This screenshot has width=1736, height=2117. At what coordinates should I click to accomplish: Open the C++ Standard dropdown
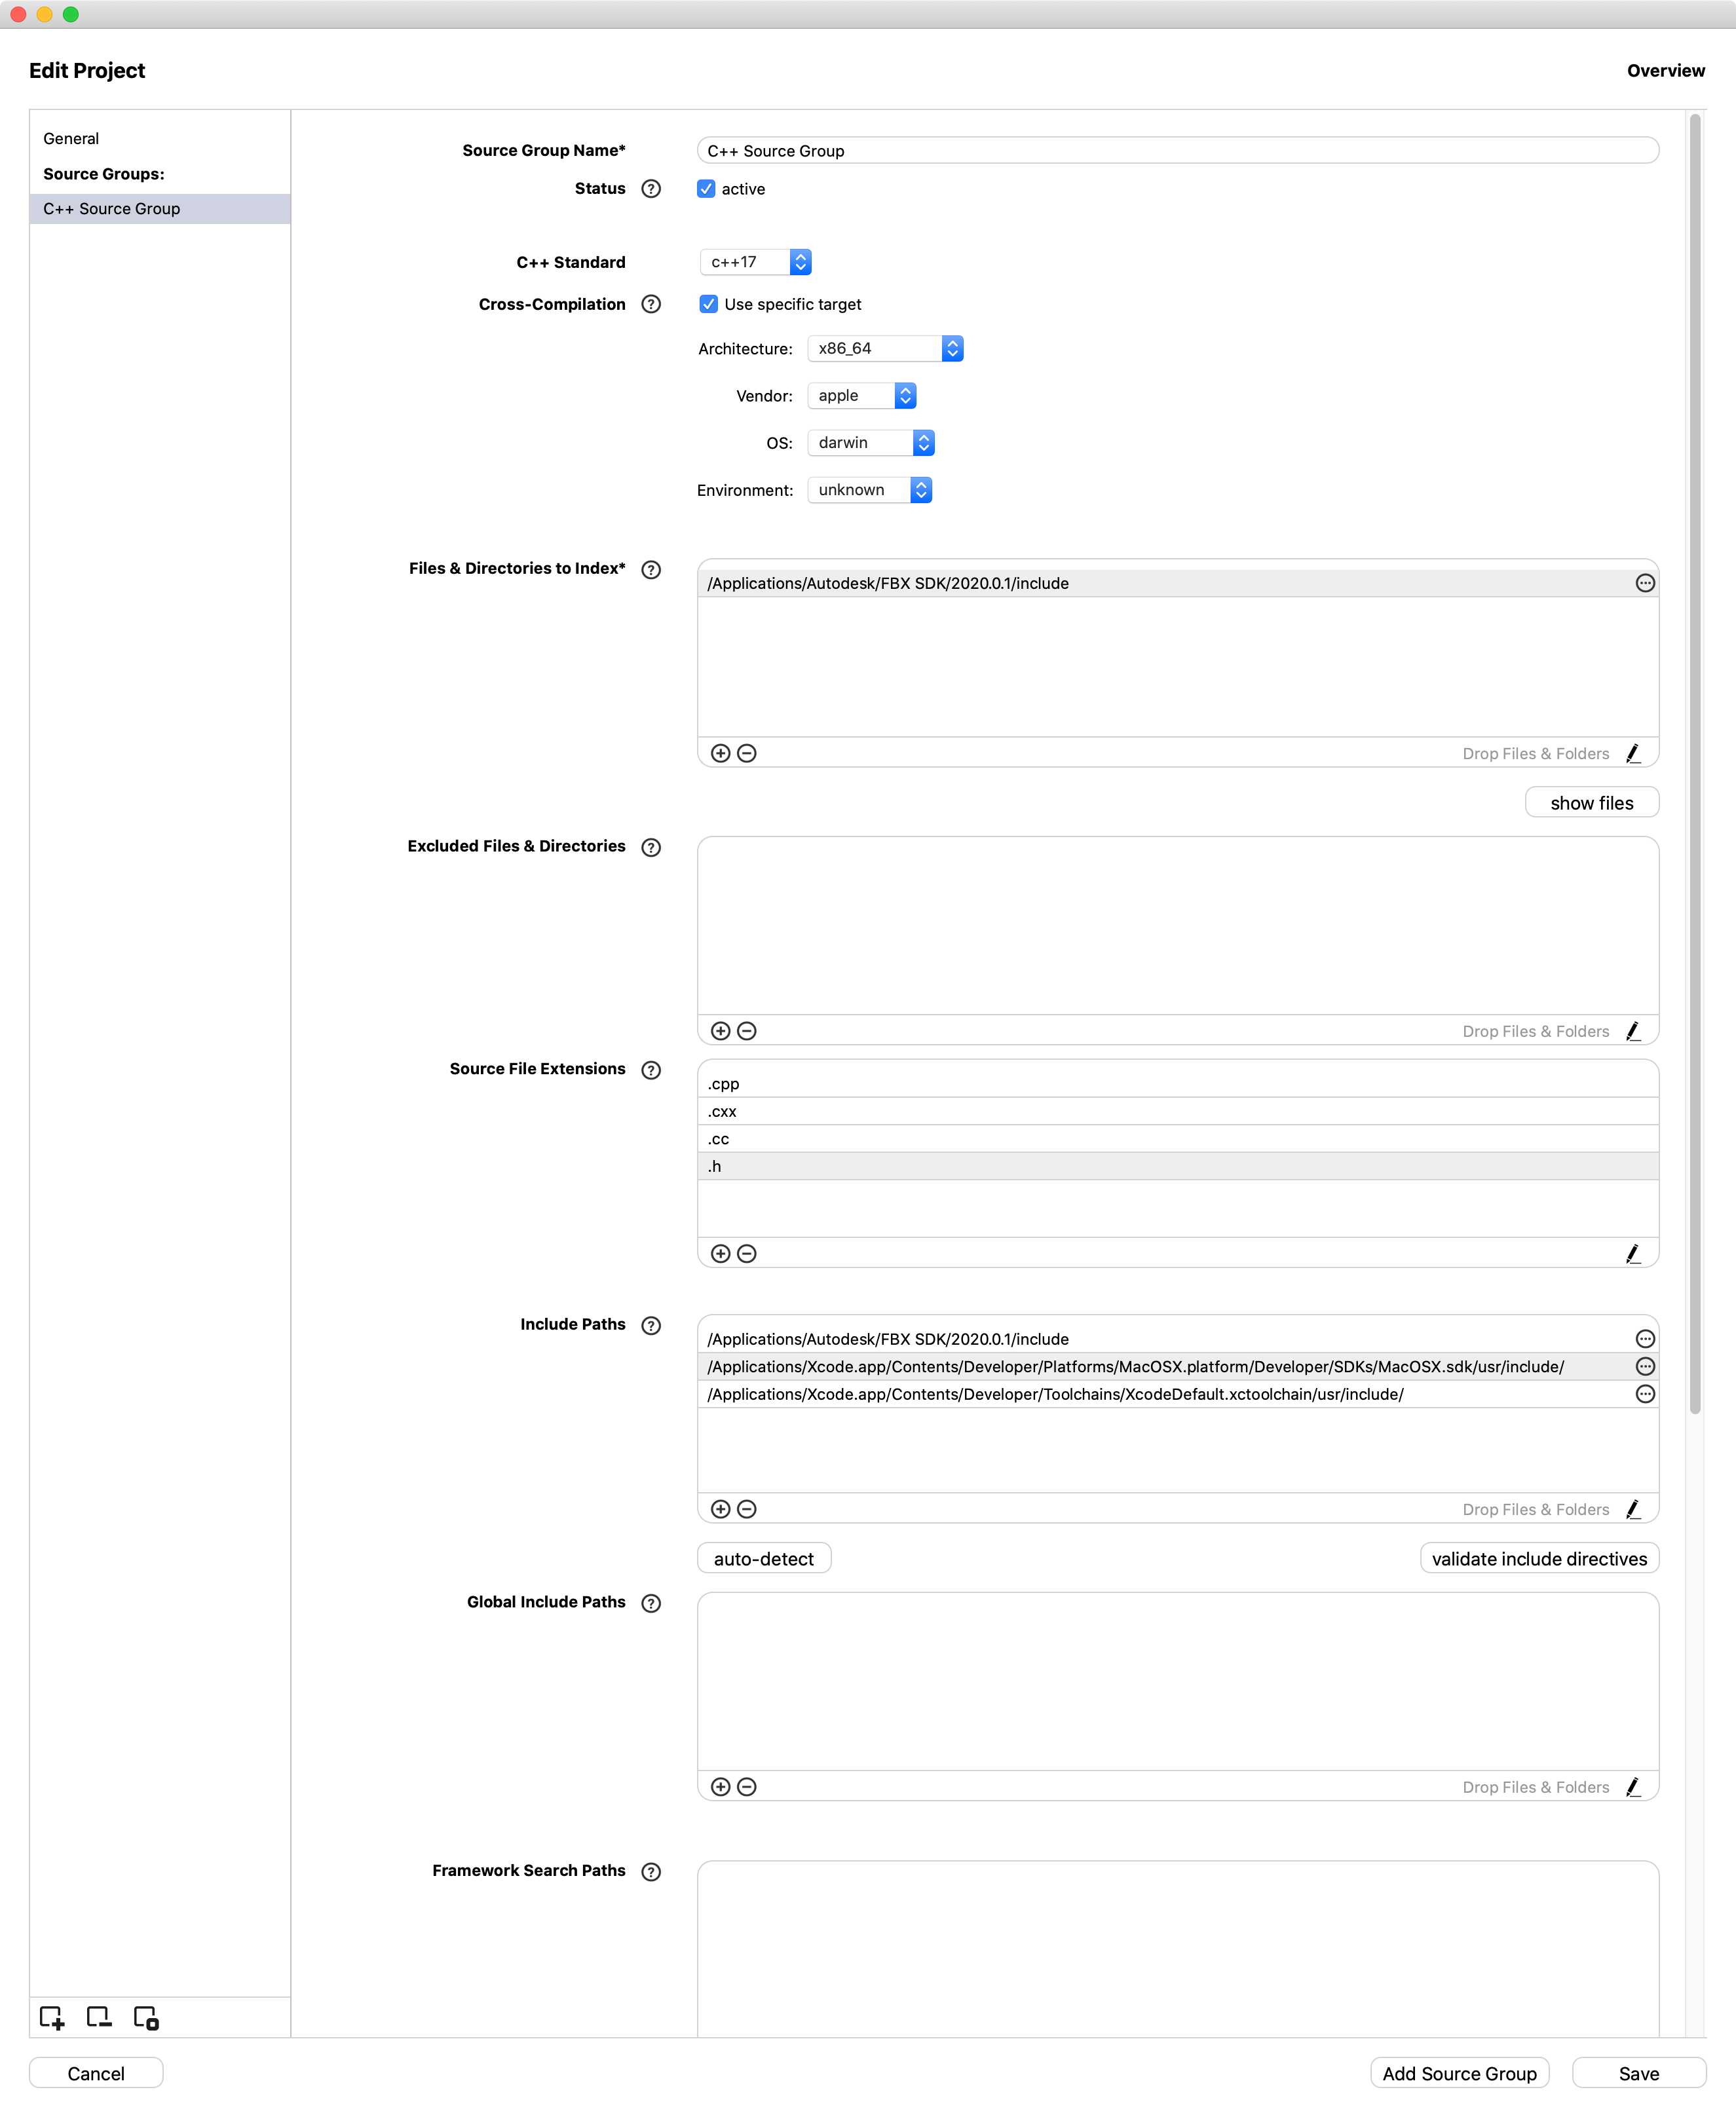[x=756, y=262]
